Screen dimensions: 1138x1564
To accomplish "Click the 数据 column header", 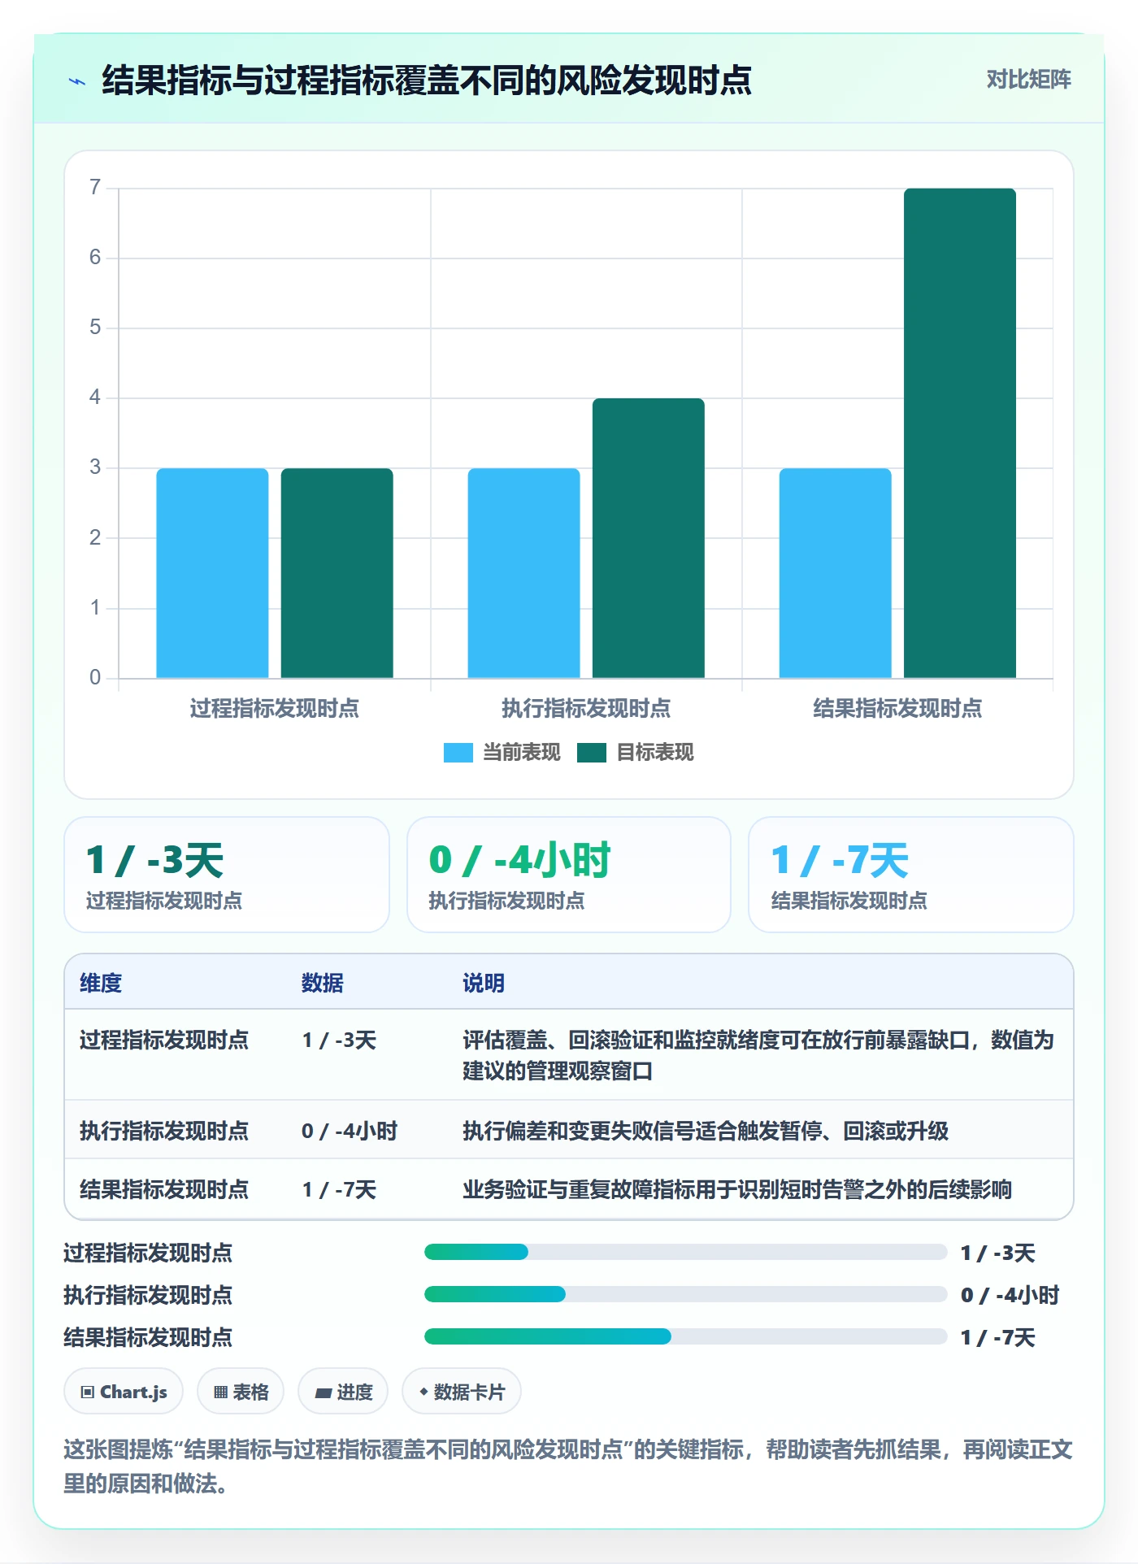I will pyautogui.click(x=322, y=983).
